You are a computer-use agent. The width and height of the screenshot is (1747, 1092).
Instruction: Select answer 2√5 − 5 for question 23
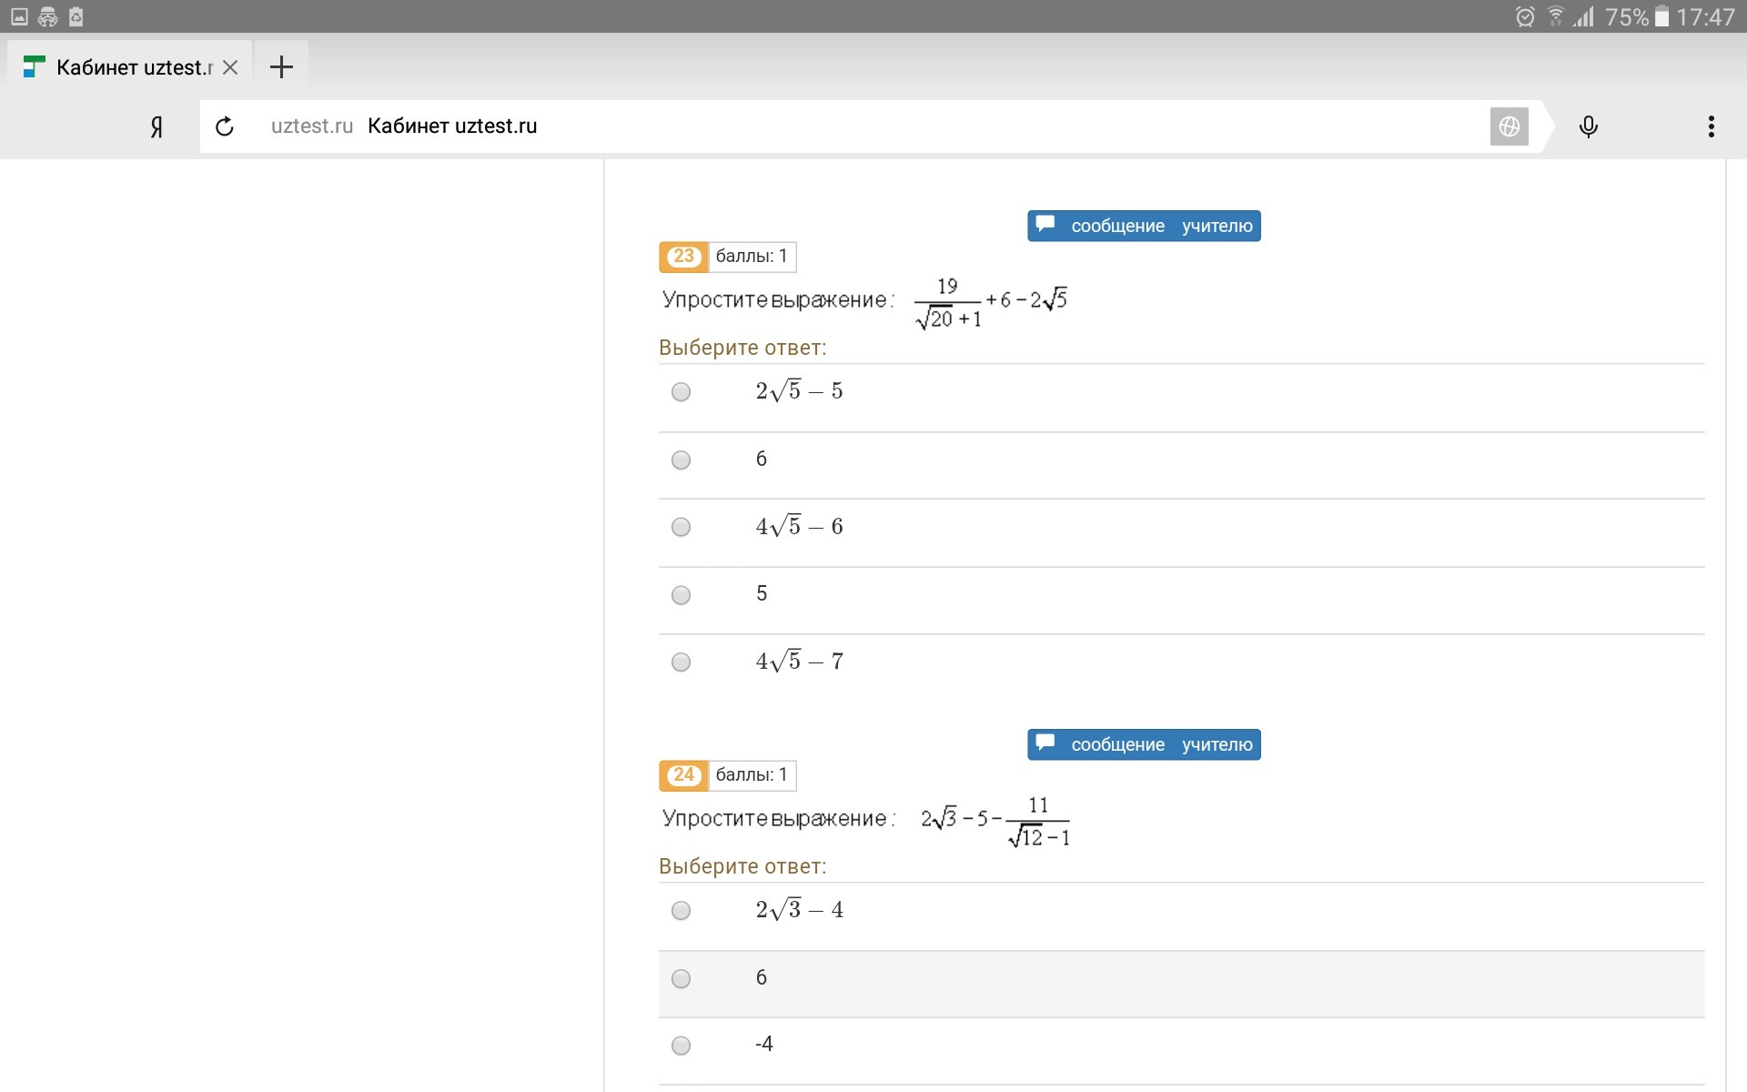[x=681, y=392]
